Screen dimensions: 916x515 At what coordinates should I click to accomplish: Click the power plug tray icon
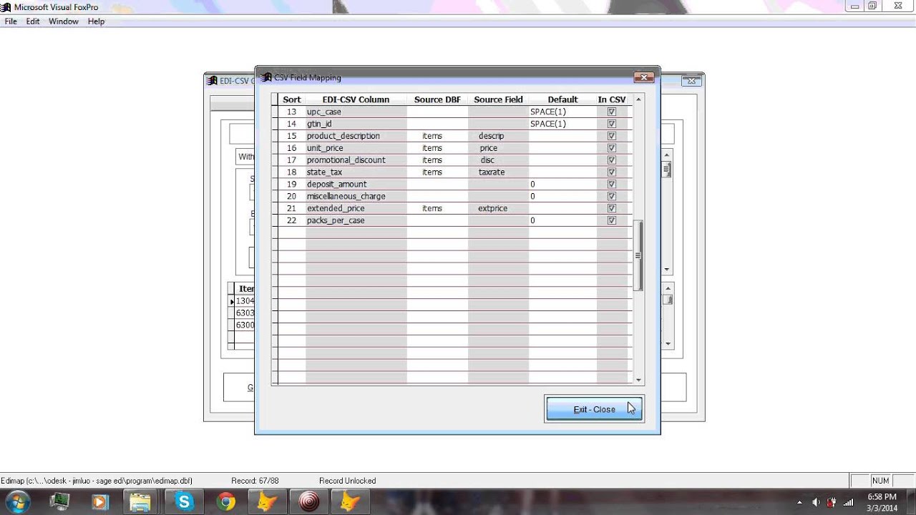coord(832,502)
